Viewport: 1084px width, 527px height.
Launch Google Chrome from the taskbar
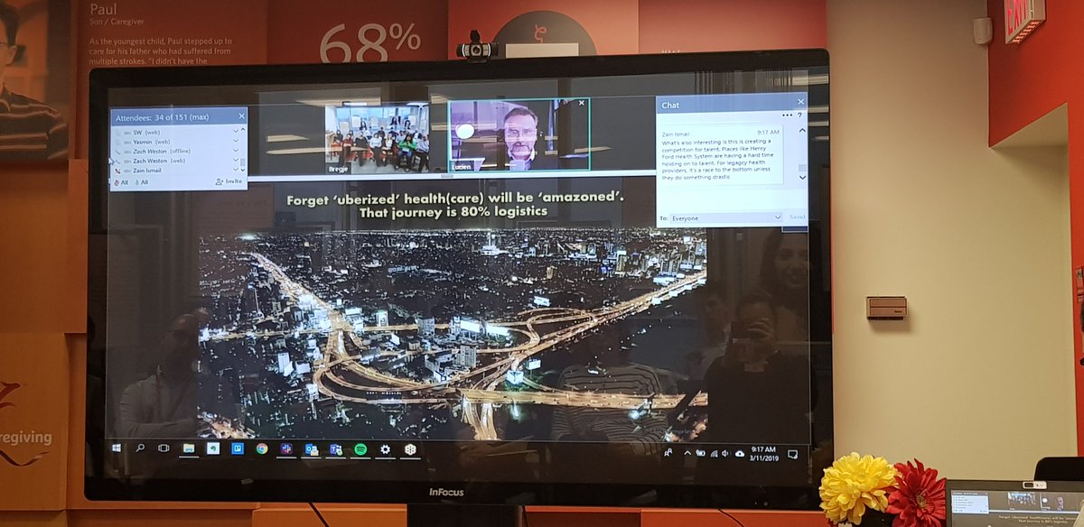261,448
